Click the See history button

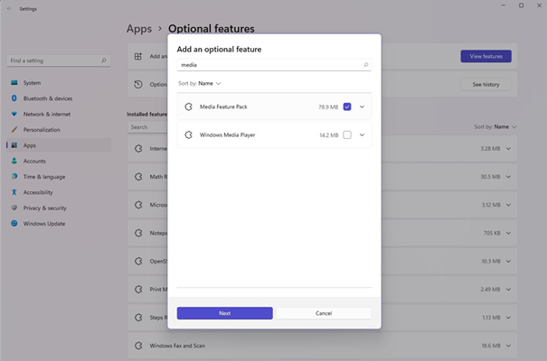pyautogui.click(x=486, y=84)
